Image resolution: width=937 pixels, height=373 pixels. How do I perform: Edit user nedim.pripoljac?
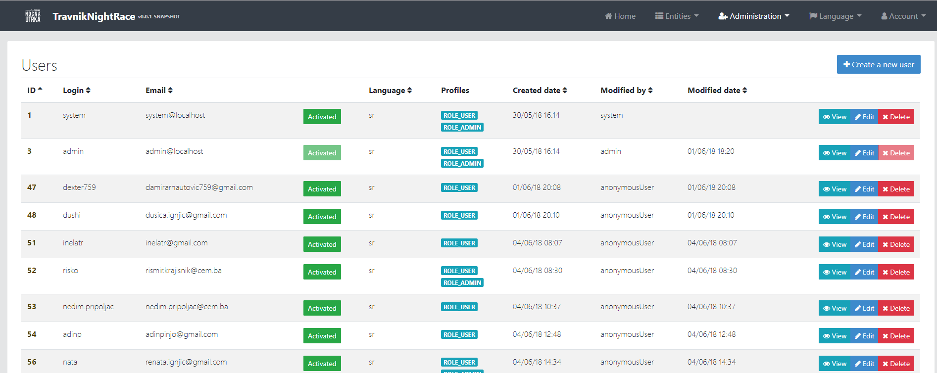(864, 308)
